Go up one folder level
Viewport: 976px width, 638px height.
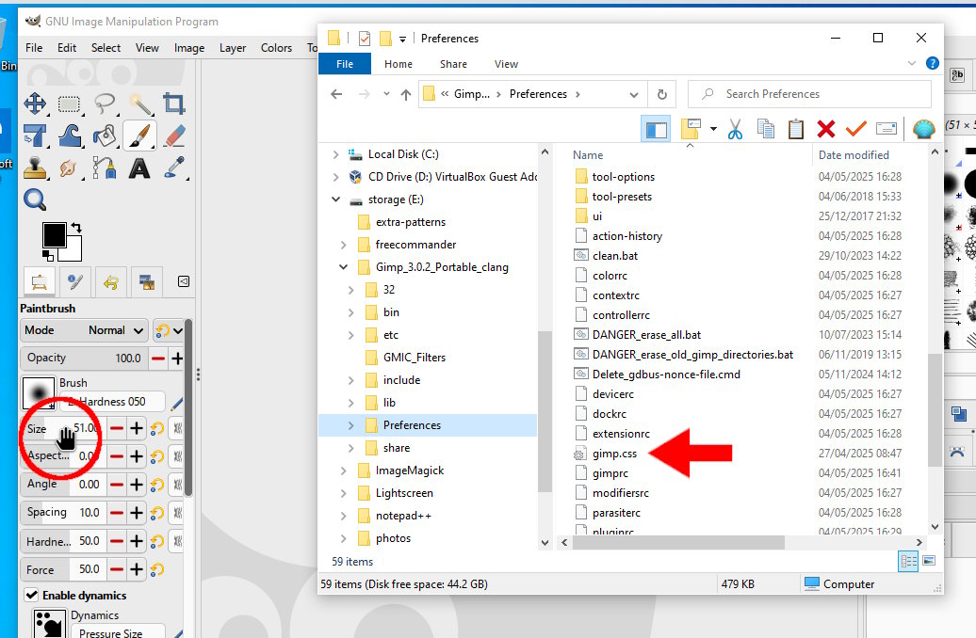click(406, 94)
